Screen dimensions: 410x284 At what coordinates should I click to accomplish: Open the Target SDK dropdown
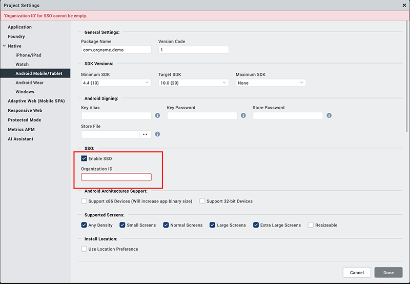click(x=193, y=83)
